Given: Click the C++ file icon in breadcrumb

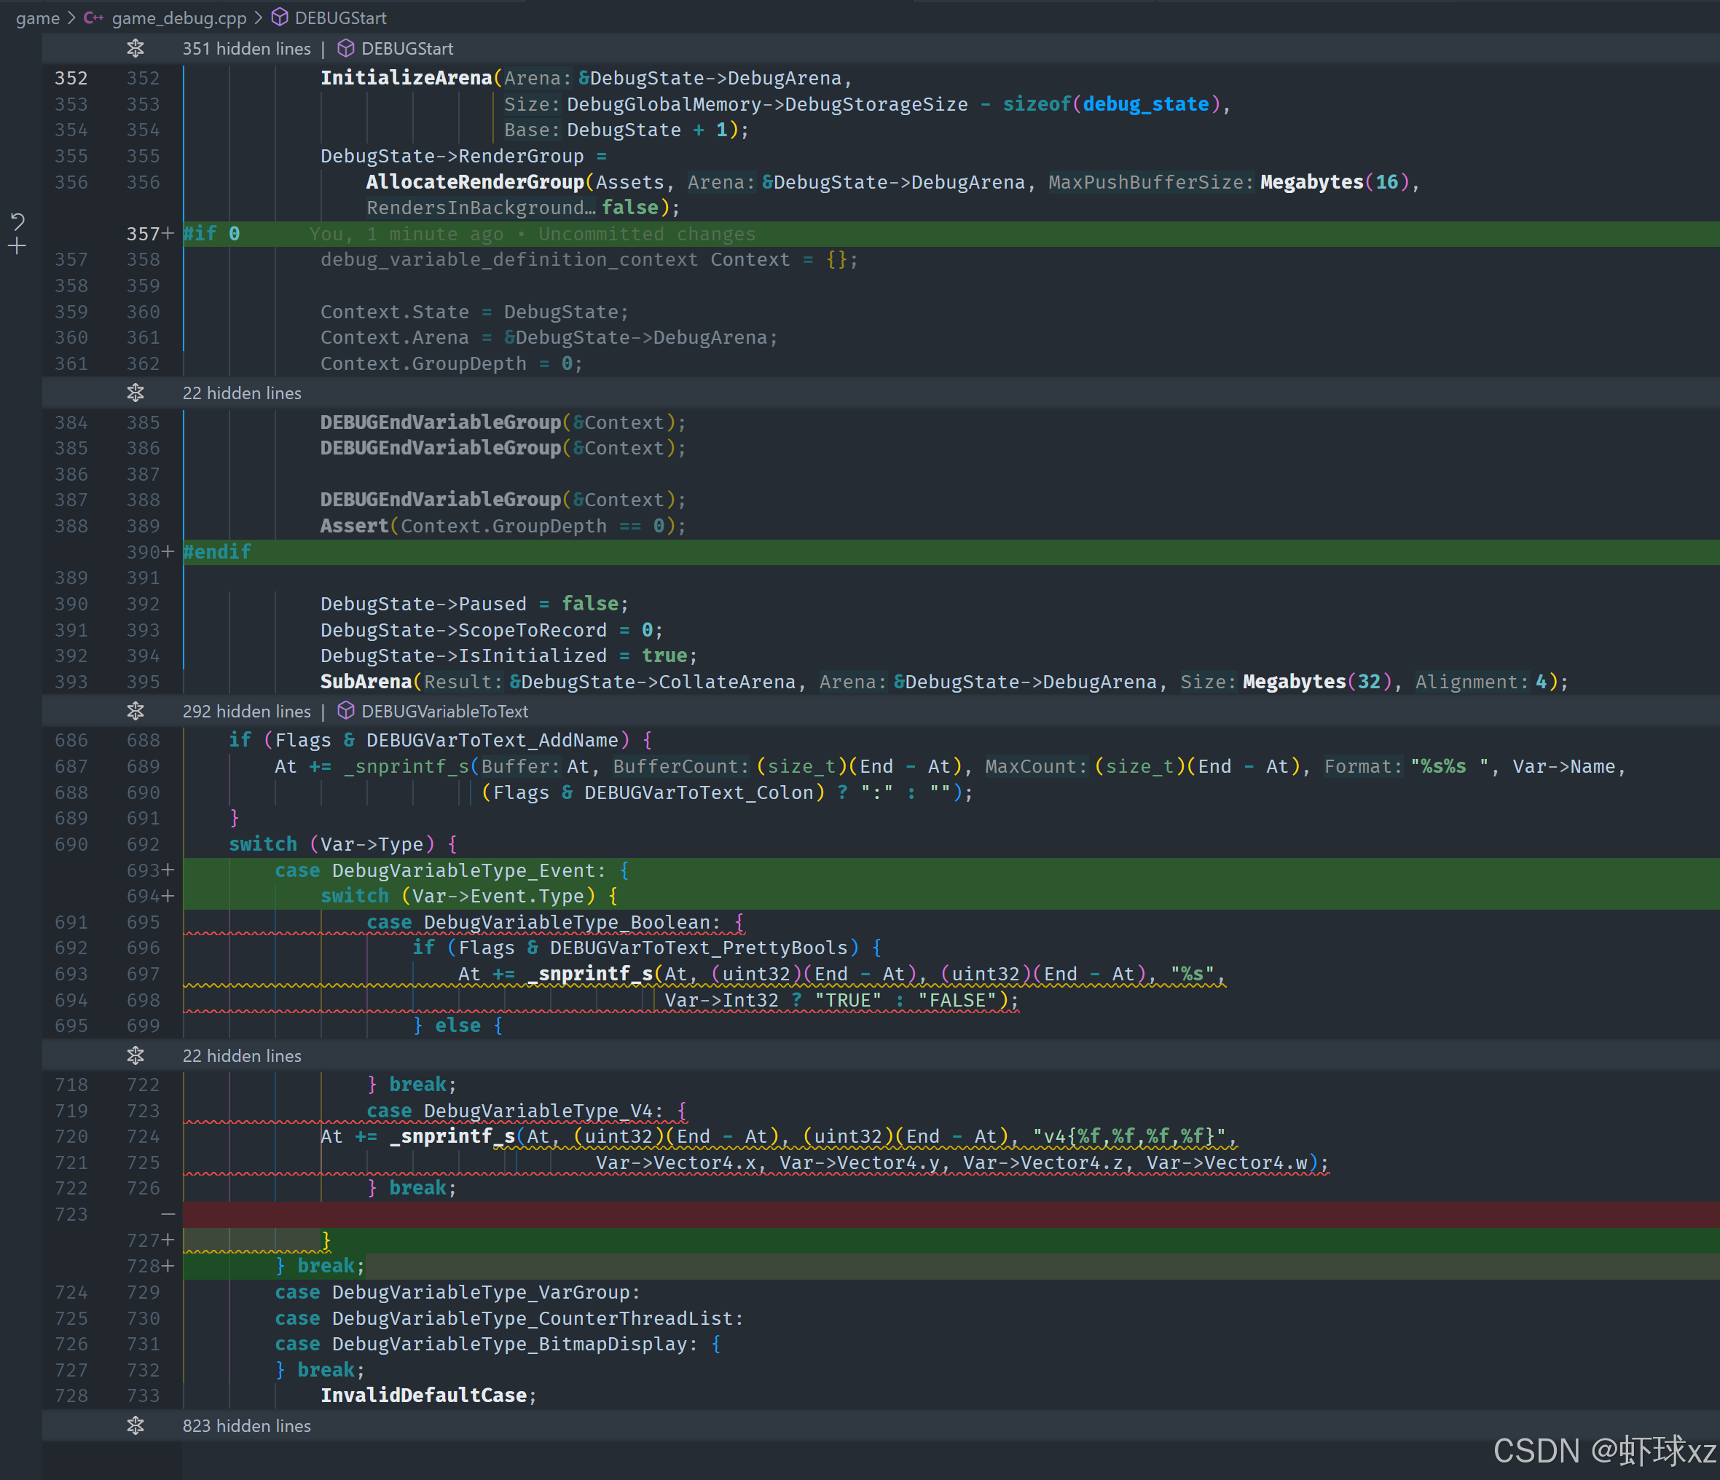Looking at the screenshot, I should tap(94, 17).
